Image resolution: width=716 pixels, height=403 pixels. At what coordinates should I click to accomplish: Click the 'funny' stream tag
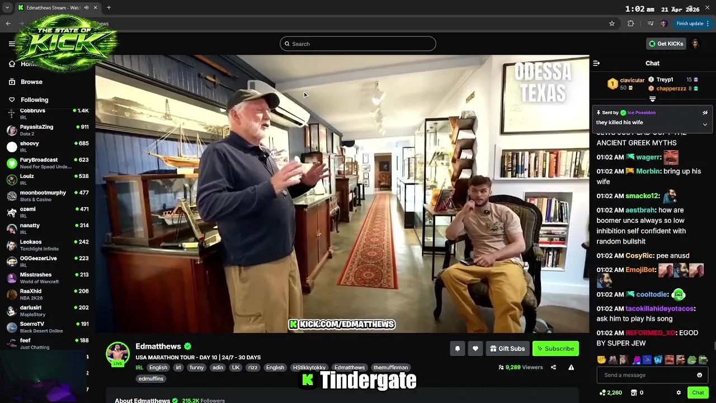click(x=196, y=368)
